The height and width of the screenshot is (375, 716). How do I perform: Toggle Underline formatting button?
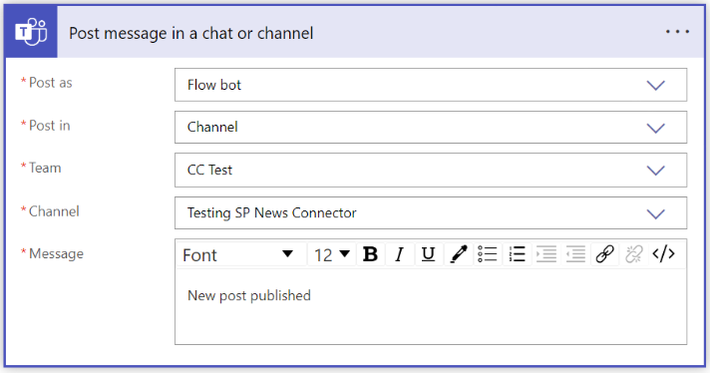(429, 254)
